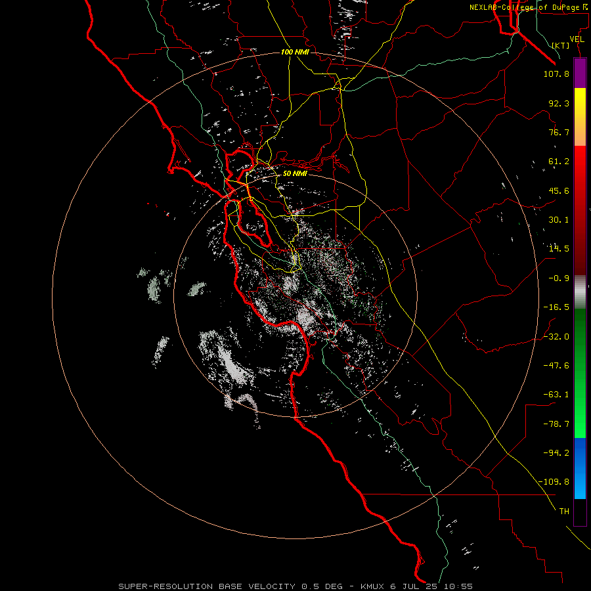This screenshot has width=591, height=591.
Task: Select the -16.5 velocity scale value
Action: [x=556, y=307]
